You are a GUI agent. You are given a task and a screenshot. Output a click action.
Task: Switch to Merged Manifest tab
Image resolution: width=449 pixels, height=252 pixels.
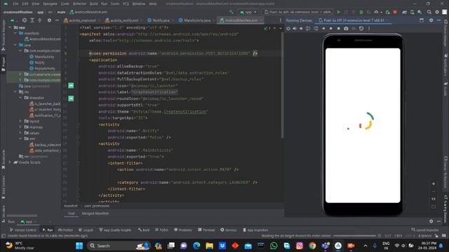(x=95, y=213)
